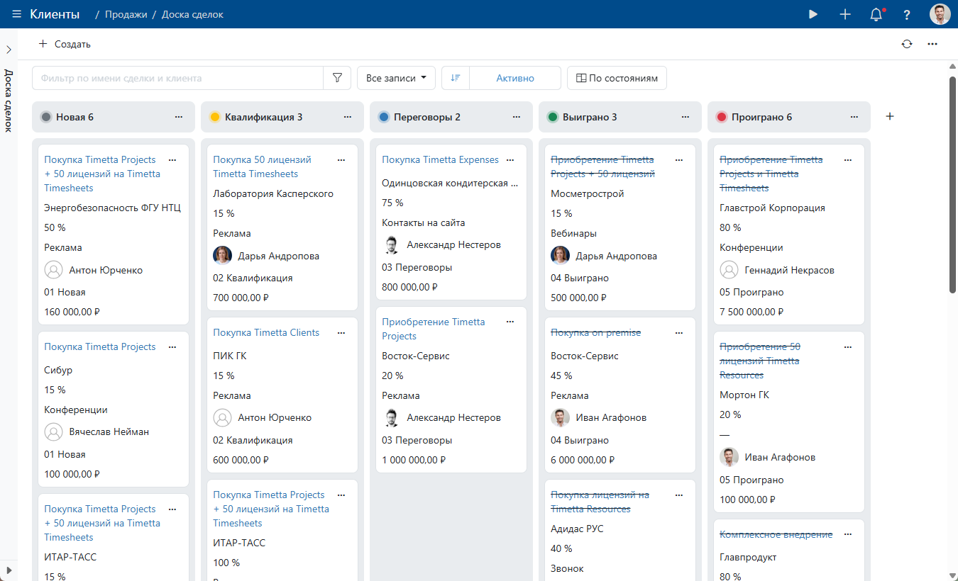Open options for the Главстрой Корпорация card
The image size is (958, 581).
click(848, 160)
